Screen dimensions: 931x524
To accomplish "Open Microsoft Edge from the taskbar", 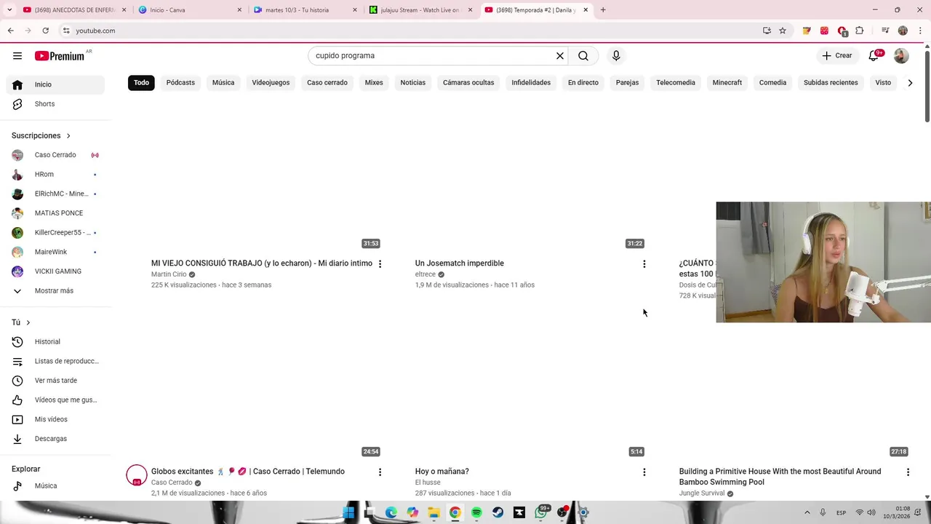I will click(x=391, y=512).
